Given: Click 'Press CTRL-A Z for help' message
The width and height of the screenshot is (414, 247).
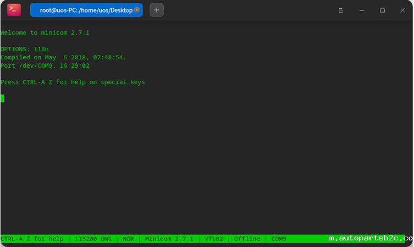Looking at the screenshot, I should tap(73, 82).
